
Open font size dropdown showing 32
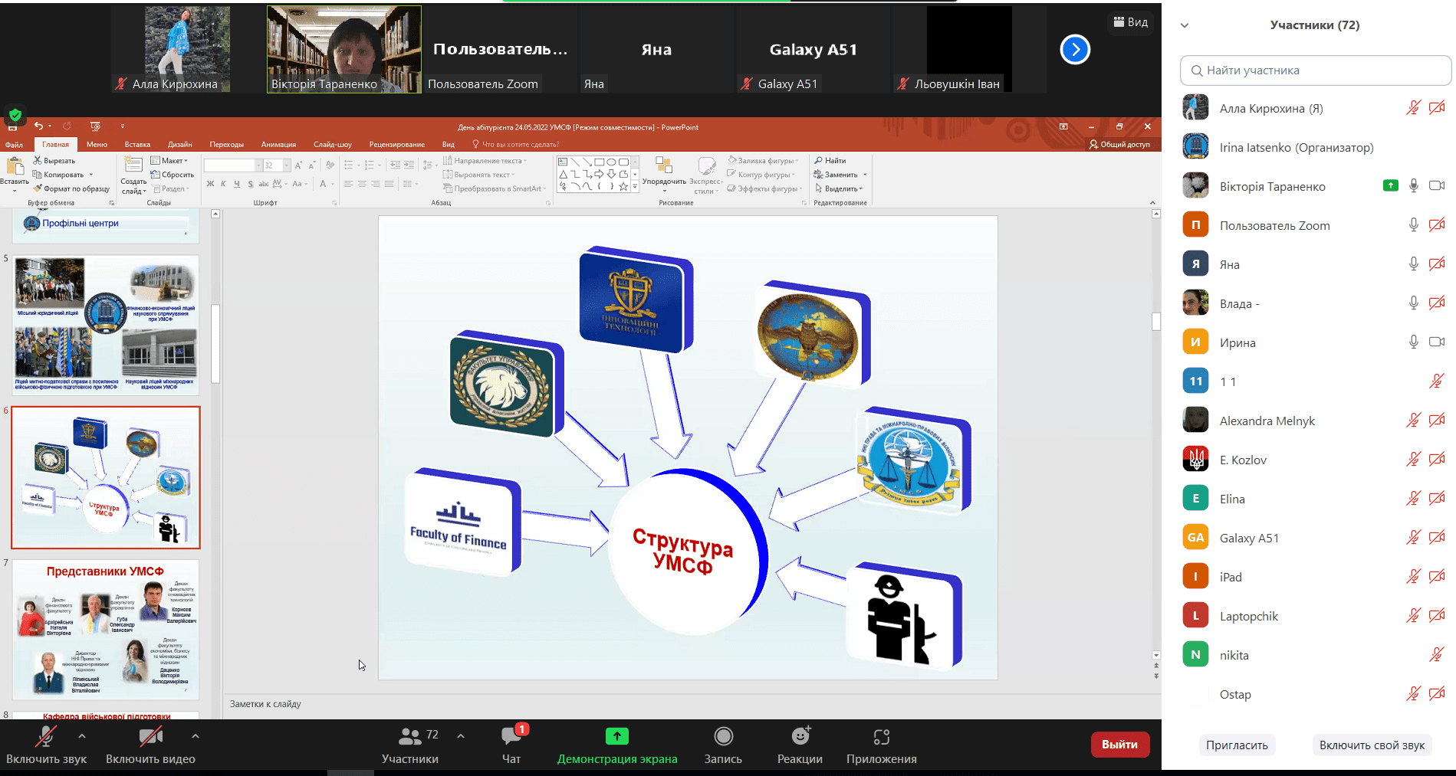pos(287,165)
